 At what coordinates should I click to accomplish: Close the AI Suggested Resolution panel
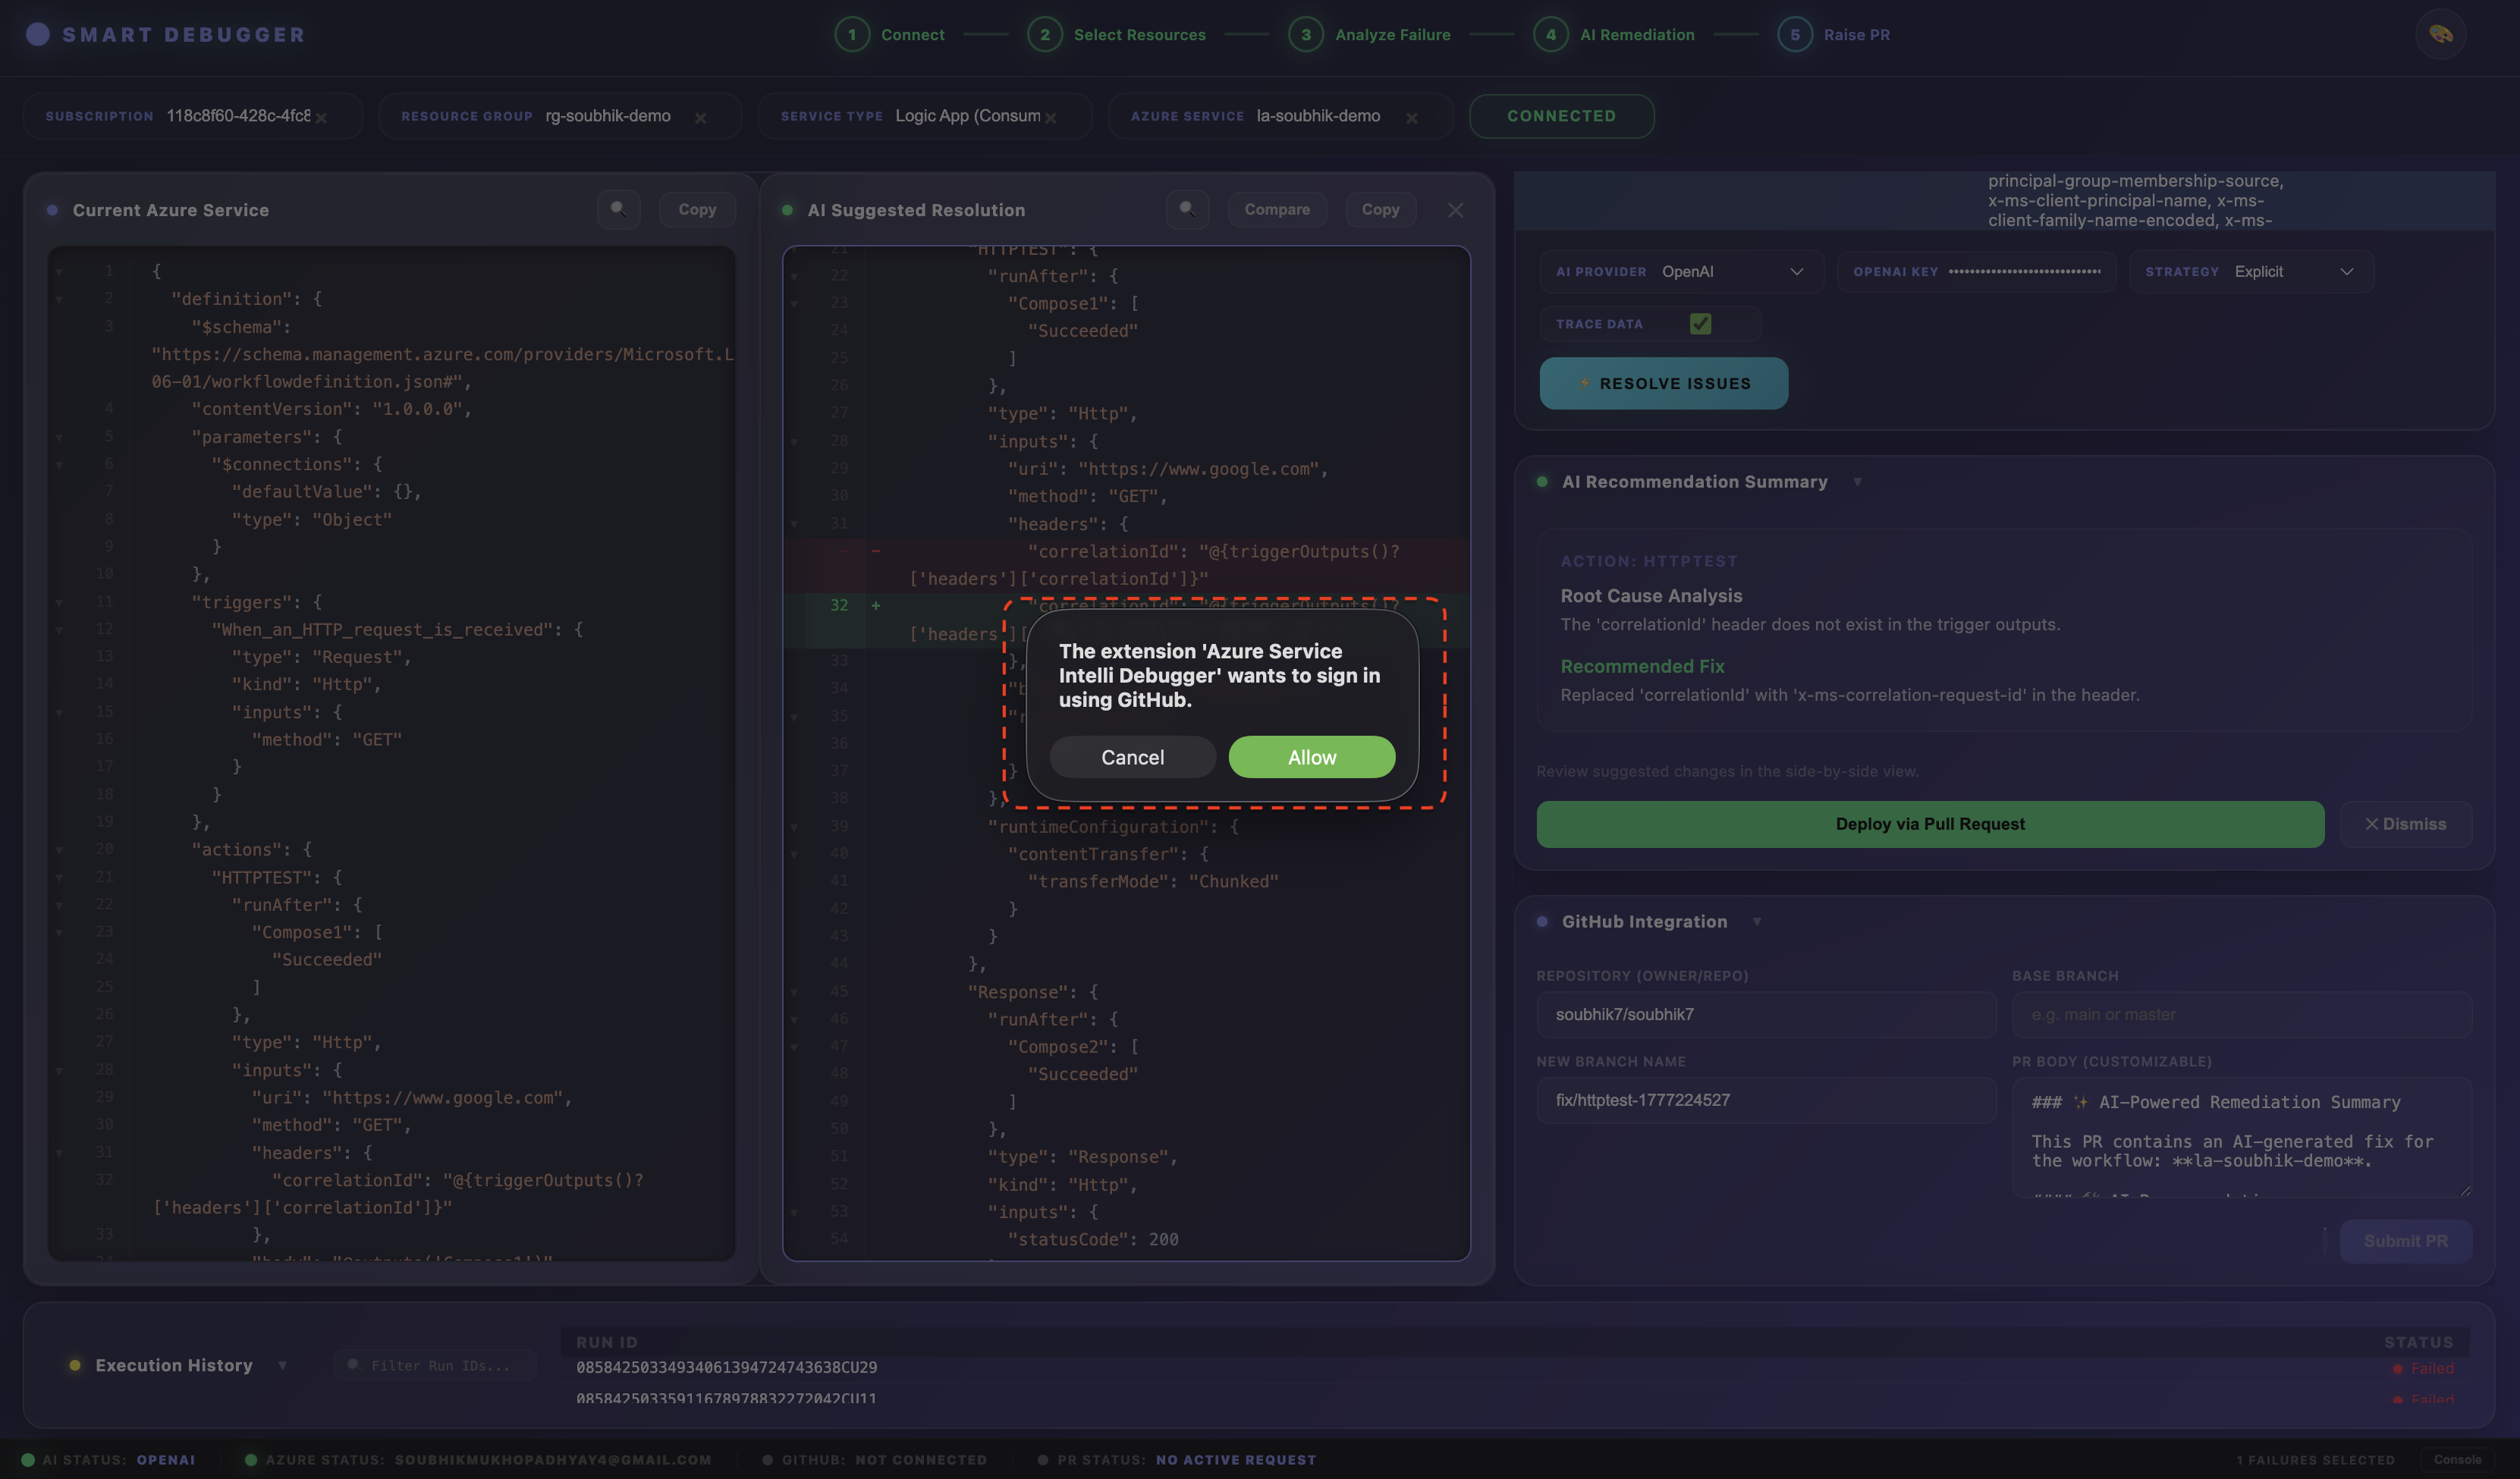[1455, 210]
